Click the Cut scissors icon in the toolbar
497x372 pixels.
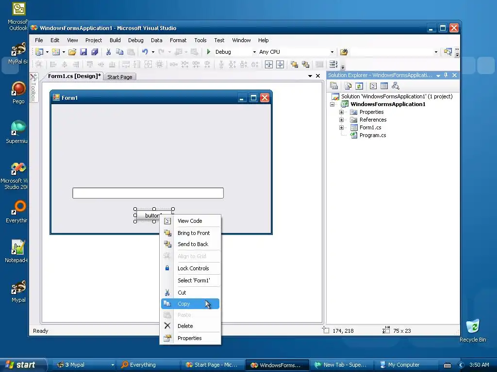(108, 52)
